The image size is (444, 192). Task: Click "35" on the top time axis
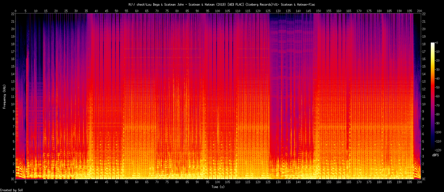[86, 11]
